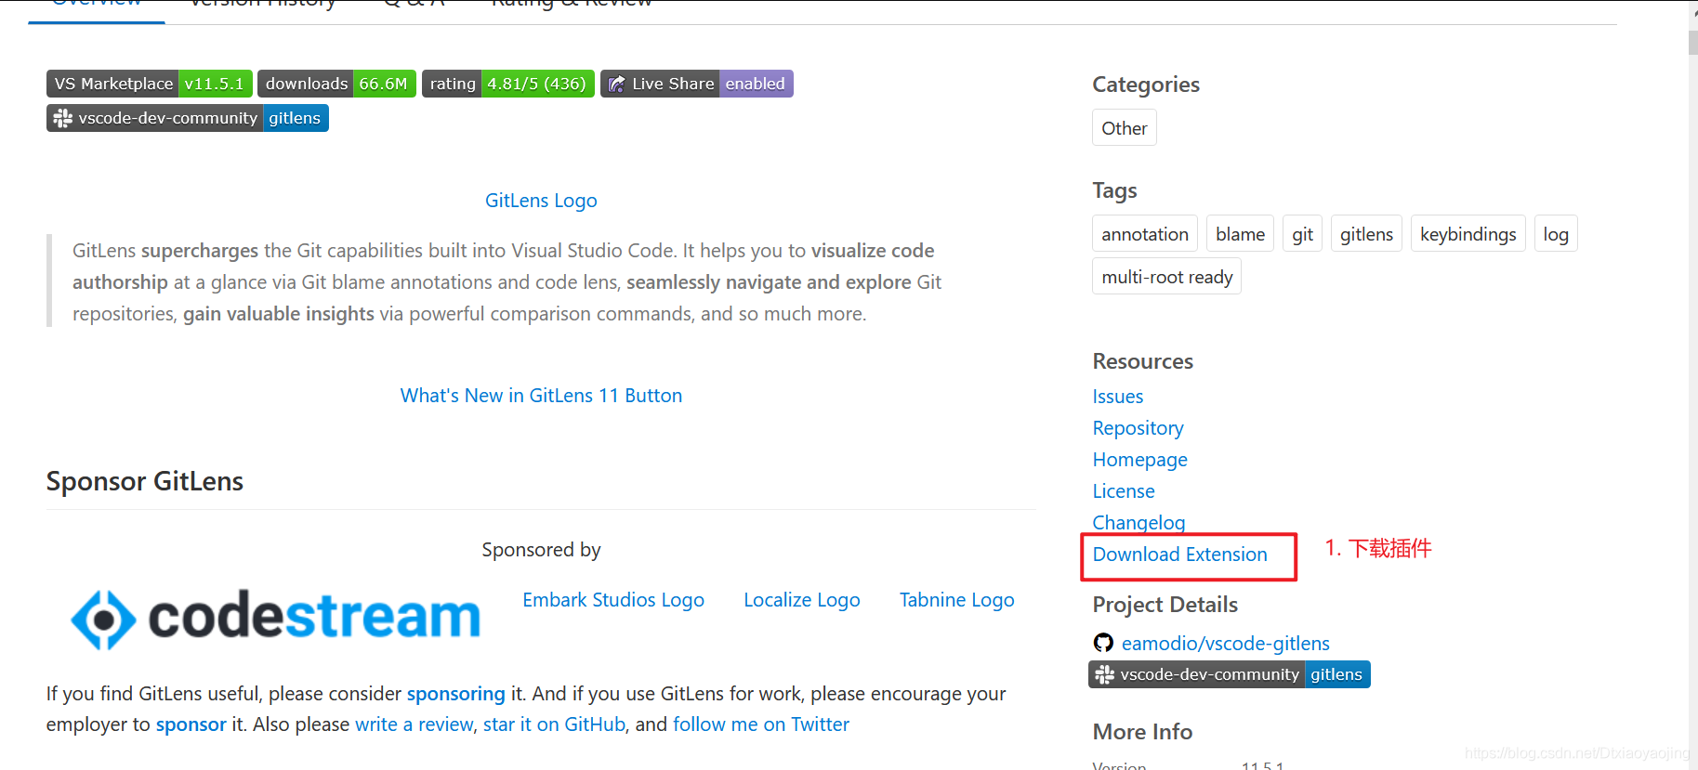Image resolution: width=1698 pixels, height=770 pixels.
Task: Open What's New in GitLens 11 Button
Action: 541,396
